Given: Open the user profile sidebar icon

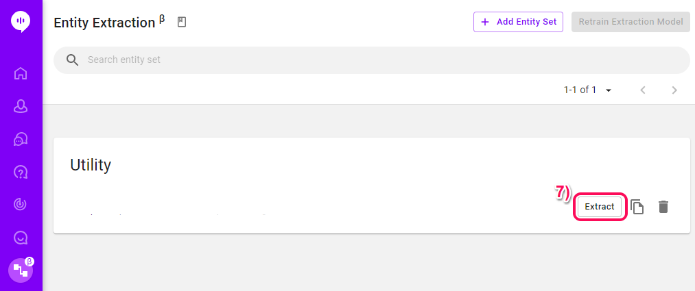Looking at the screenshot, I should [21, 107].
